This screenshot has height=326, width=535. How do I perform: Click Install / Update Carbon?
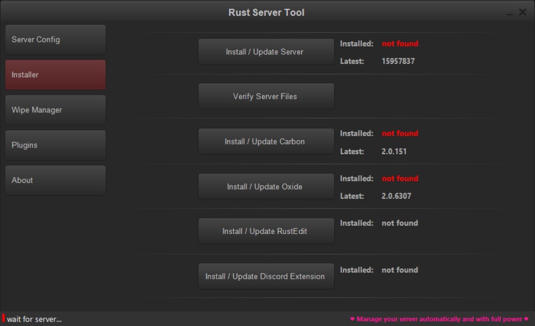click(266, 142)
